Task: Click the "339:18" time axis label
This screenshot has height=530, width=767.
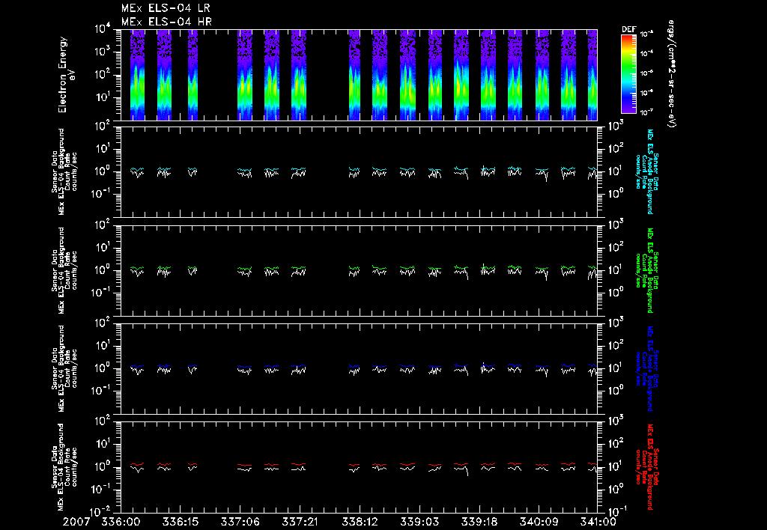Action: coord(479,522)
